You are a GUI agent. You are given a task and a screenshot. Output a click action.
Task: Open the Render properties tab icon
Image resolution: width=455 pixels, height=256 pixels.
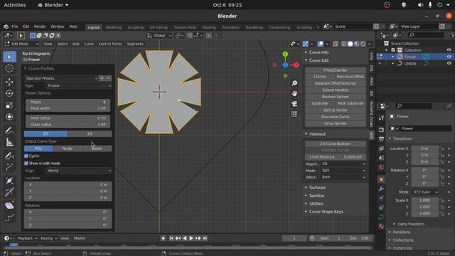(x=381, y=129)
